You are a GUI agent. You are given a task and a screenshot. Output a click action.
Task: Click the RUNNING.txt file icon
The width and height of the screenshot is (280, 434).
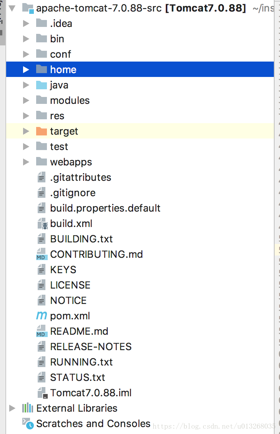pos(42,362)
